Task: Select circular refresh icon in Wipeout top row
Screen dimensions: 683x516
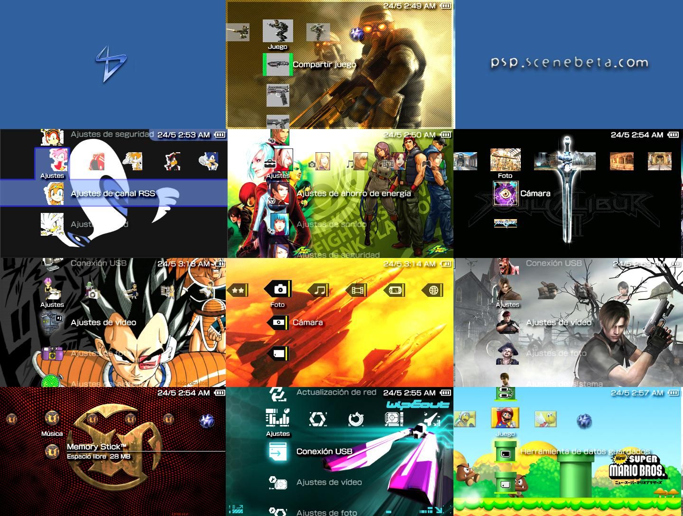Action: (355, 419)
